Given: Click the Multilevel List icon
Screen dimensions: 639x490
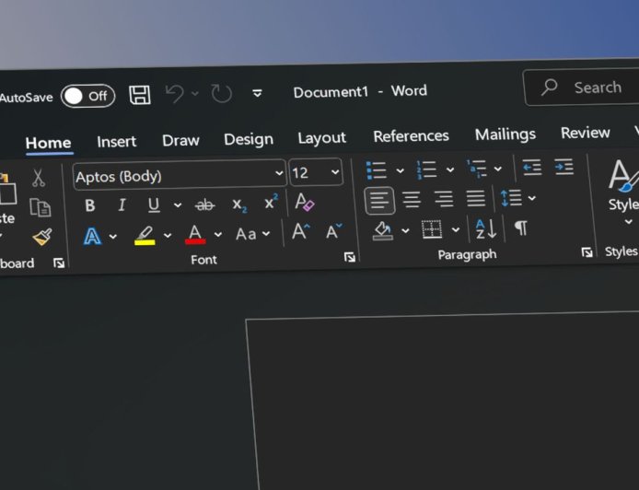Looking at the screenshot, I should coord(476,169).
